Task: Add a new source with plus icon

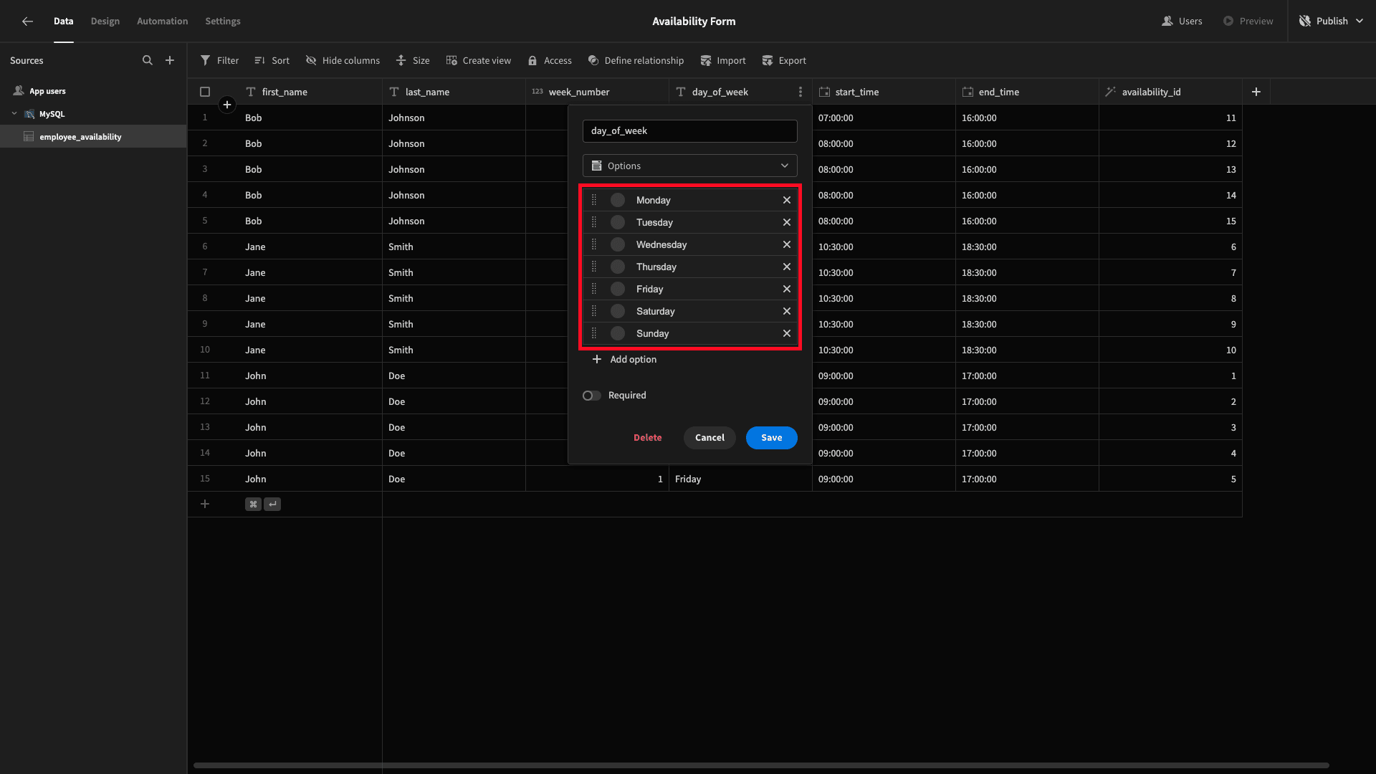Action: [x=170, y=61]
